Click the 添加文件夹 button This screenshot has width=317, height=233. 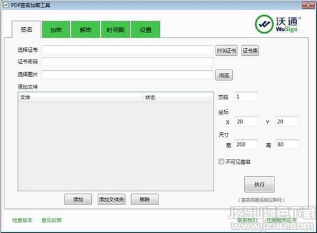pyautogui.click(x=112, y=199)
